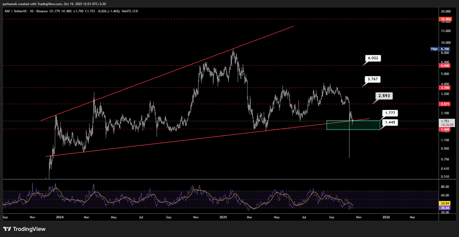Click the blue High label tag
This screenshot has width=459, height=237.
point(434,49)
